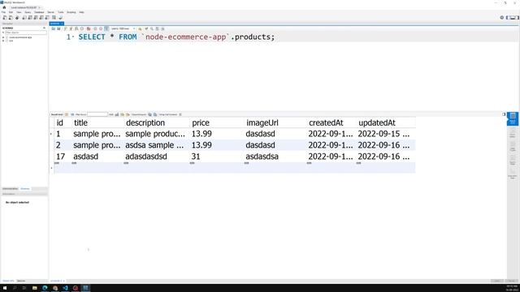Expand the sys schema node
Screen dimensions: 520x292
pyautogui.click(x=3, y=41)
